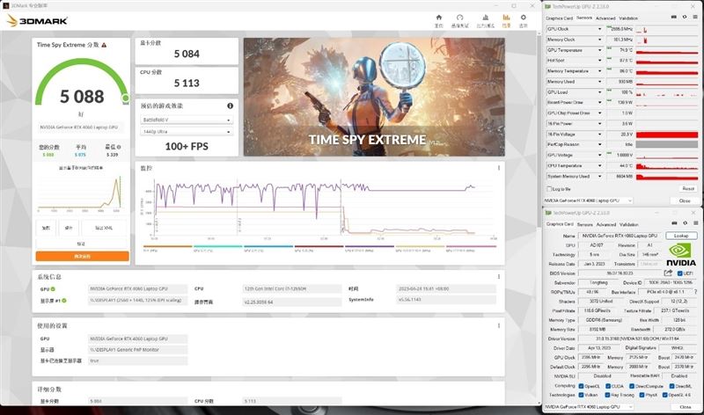Click the Reset button in GPU-Z Sensors
The image size is (704, 415).
(688, 189)
